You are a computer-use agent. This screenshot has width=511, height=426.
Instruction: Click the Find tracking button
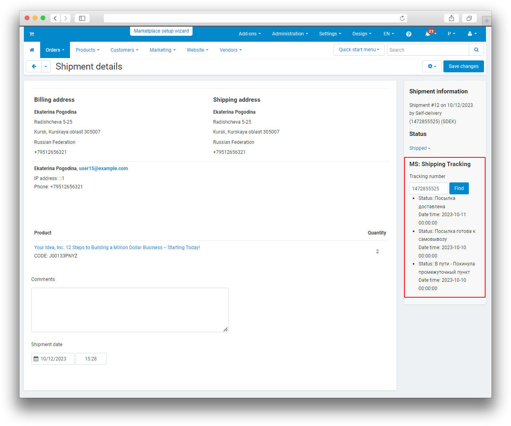click(459, 188)
